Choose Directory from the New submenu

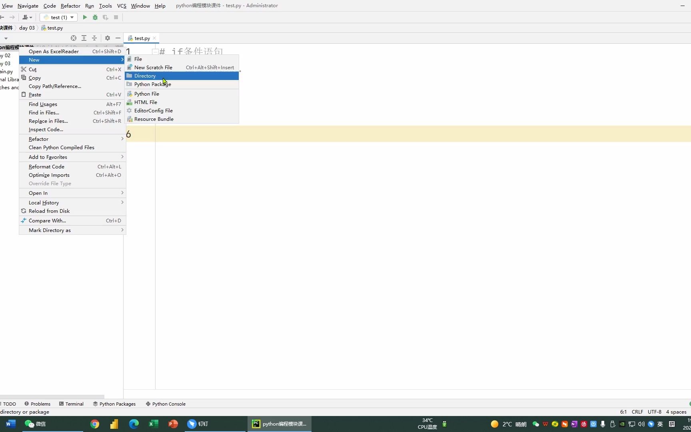(182, 76)
